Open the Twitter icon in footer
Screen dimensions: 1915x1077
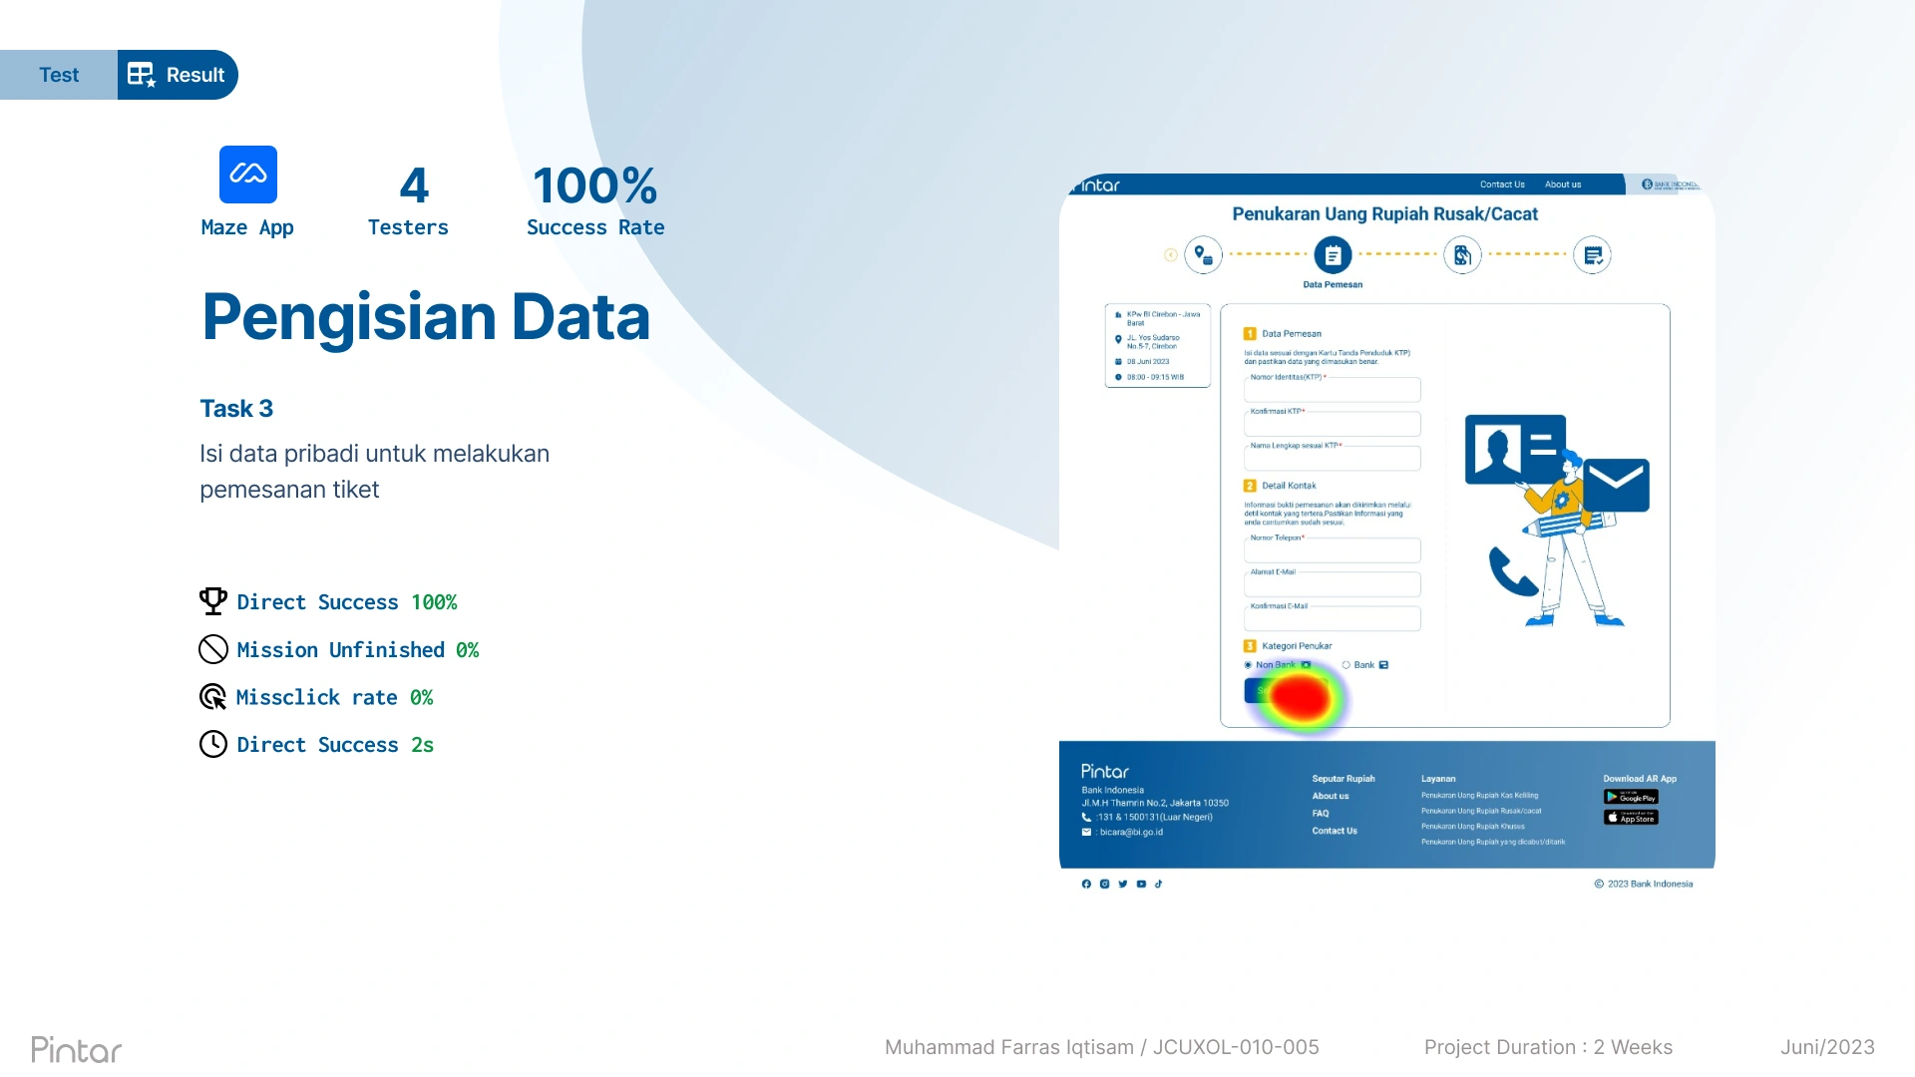(1123, 884)
